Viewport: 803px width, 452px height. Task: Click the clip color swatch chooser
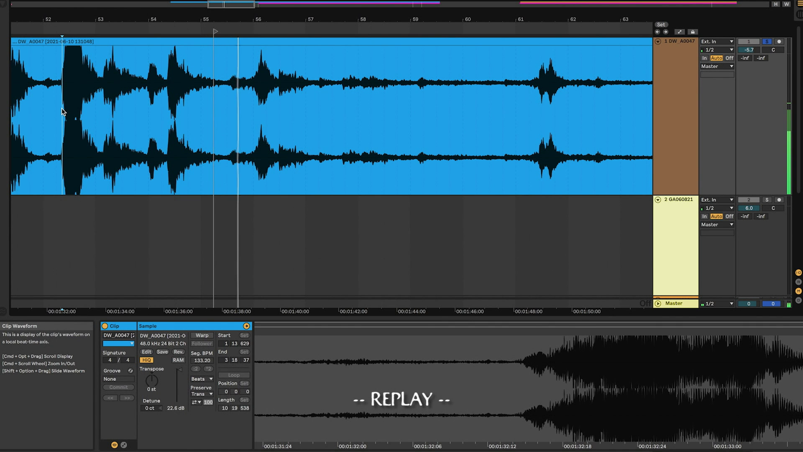[x=118, y=344]
